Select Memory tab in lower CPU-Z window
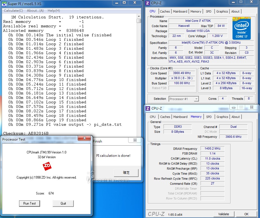The height and width of the screenshot is (218, 260). pyautogui.click(x=196, y=117)
